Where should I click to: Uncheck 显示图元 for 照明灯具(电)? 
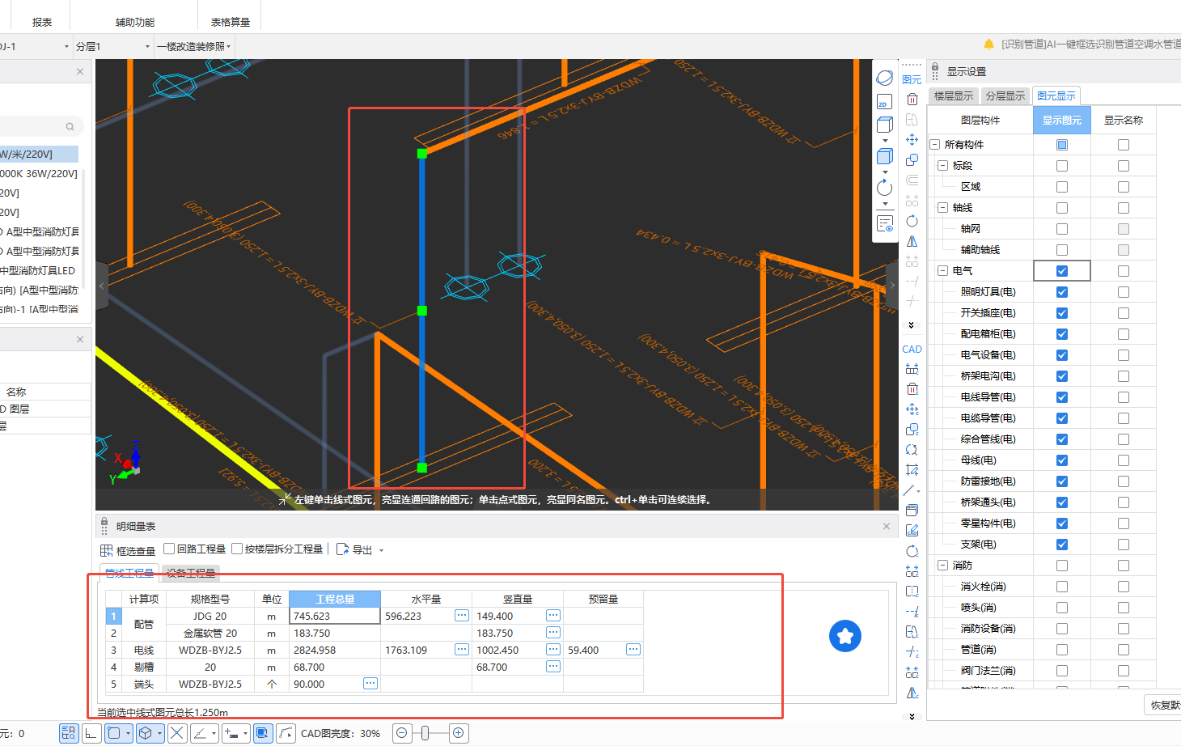(1062, 292)
